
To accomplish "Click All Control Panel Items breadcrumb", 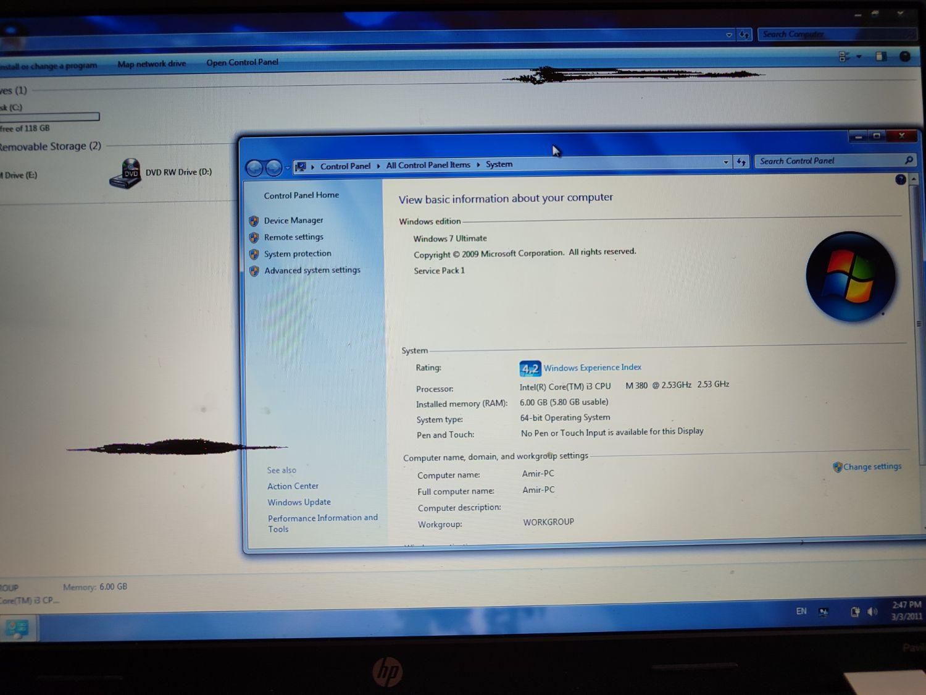I will click(x=428, y=165).
